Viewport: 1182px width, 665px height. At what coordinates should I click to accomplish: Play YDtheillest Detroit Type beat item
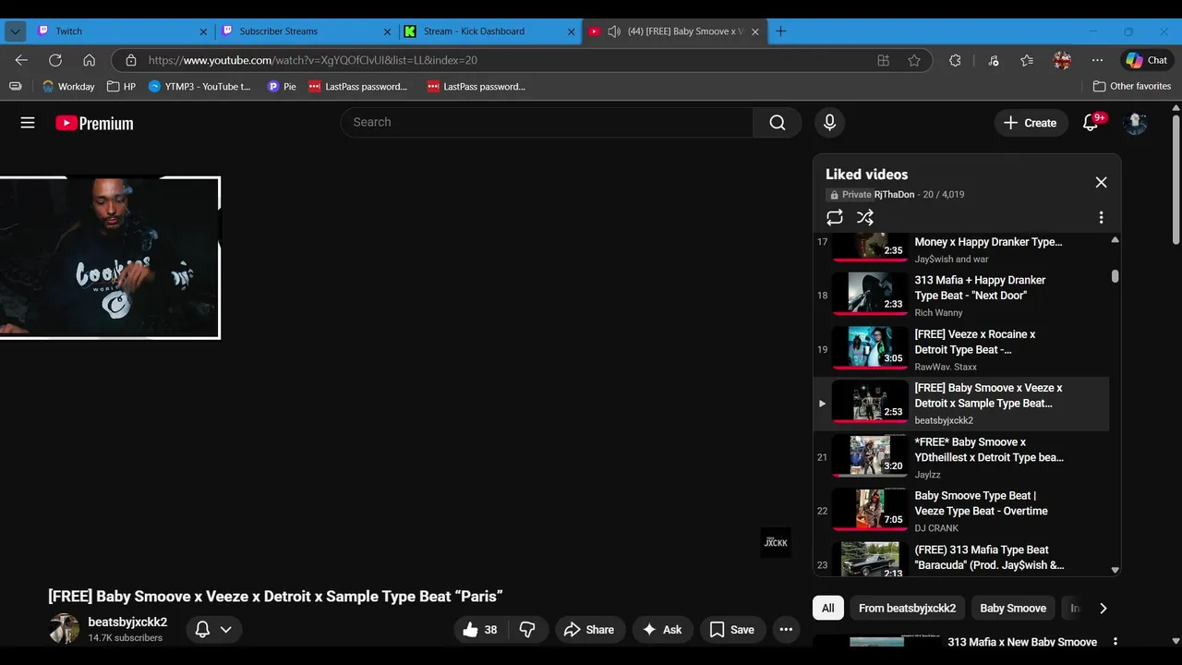pyautogui.click(x=960, y=457)
